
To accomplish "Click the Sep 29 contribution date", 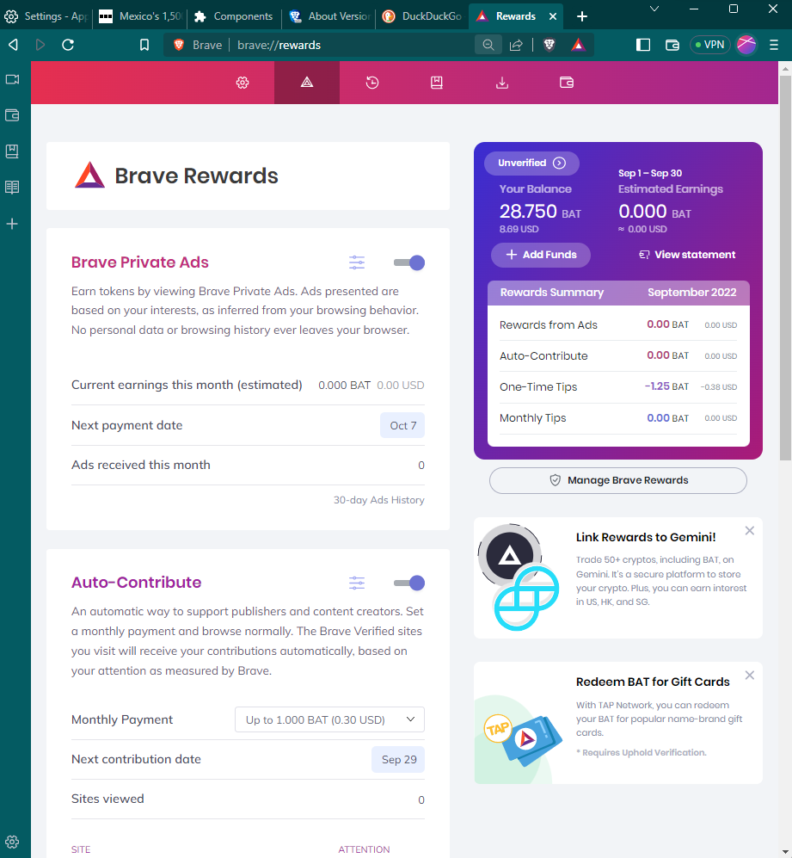I will pyautogui.click(x=399, y=760).
